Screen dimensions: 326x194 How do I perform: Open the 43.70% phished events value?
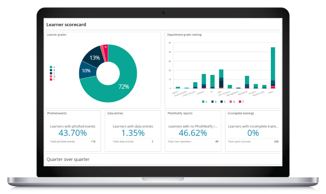[72, 133]
